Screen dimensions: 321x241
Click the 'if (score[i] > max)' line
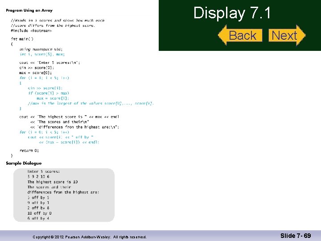tap(49, 93)
